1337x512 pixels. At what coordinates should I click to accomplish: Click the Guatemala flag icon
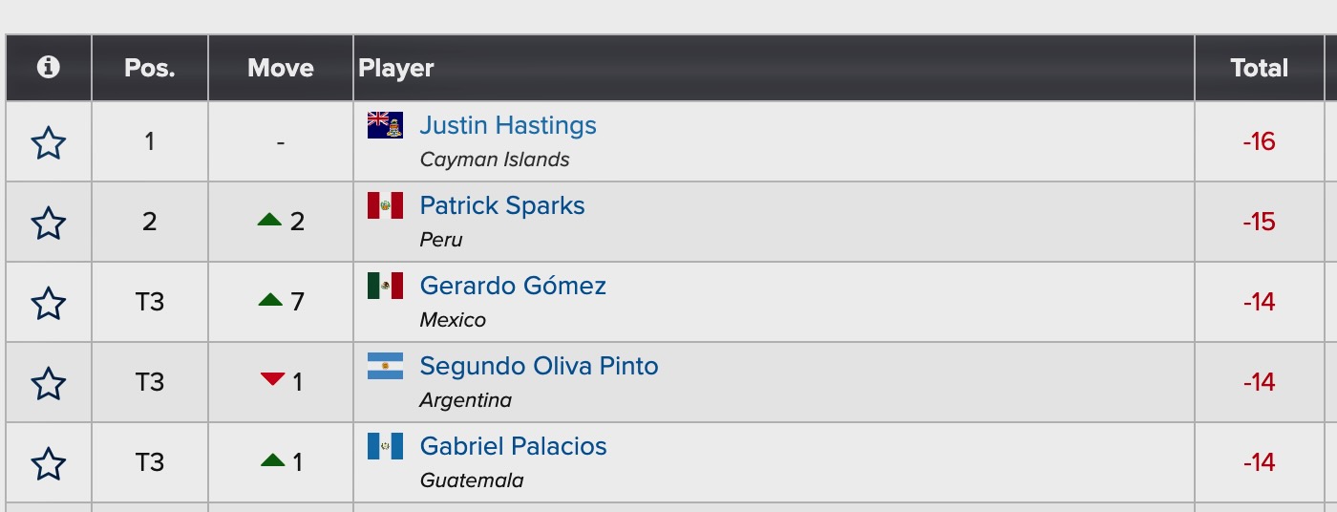click(385, 446)
